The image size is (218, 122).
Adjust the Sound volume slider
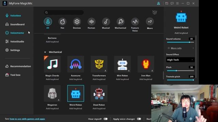click(x=180, y=42)
